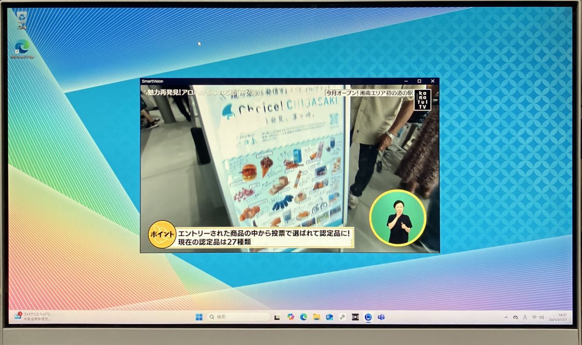Launch Copilot from the taskbar
Viewport: 582px width, 345px height.
pyautogui.click(x=291, y=317)
